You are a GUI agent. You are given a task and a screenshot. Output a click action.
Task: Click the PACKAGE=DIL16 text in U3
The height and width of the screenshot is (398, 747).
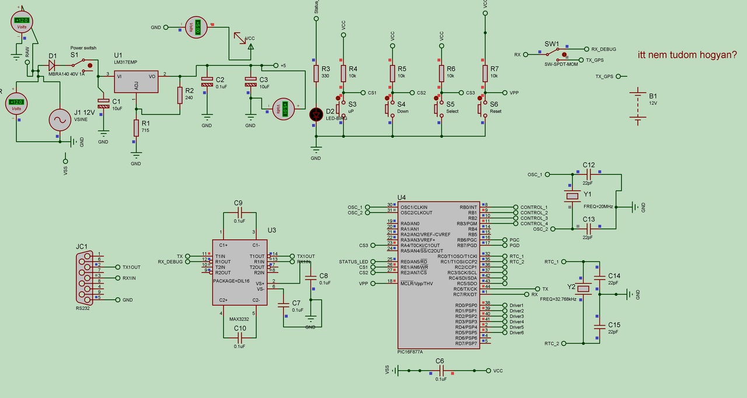coord(231,280)
